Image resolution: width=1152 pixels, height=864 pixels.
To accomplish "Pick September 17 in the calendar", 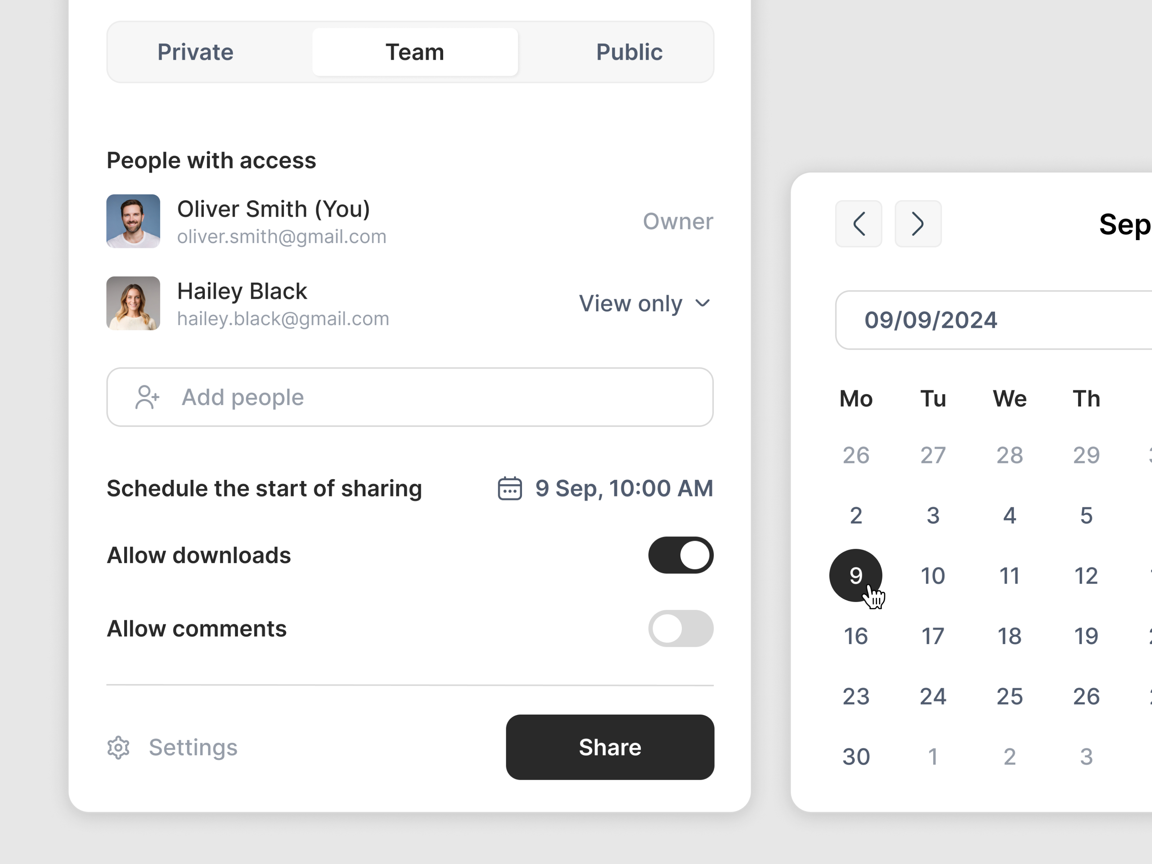I will pyautogui.click(x=933, y=636).
